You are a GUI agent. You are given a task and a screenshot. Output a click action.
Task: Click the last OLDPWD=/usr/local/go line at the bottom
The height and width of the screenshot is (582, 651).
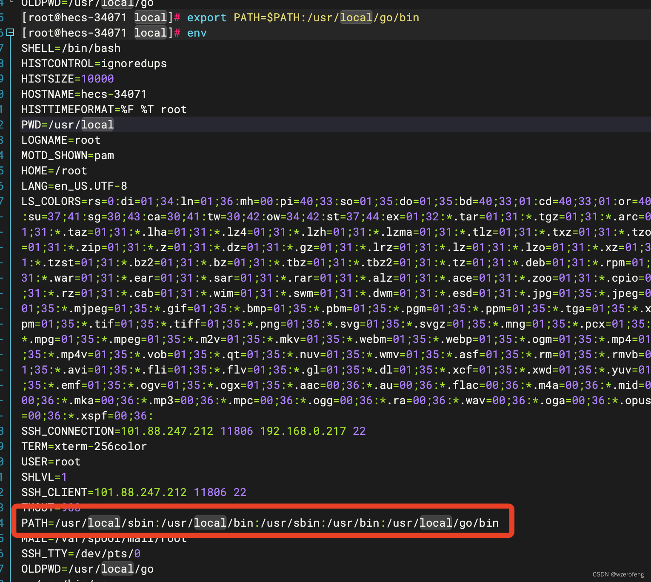coord(88,569)
